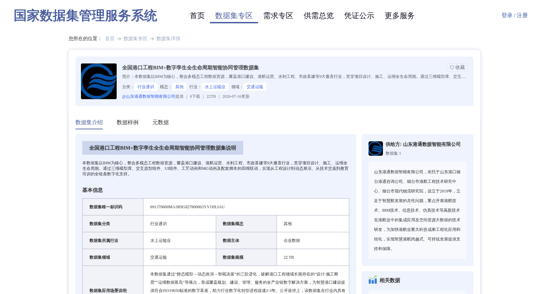Click the heart icon in 收藏 button

tap(452, 68)
